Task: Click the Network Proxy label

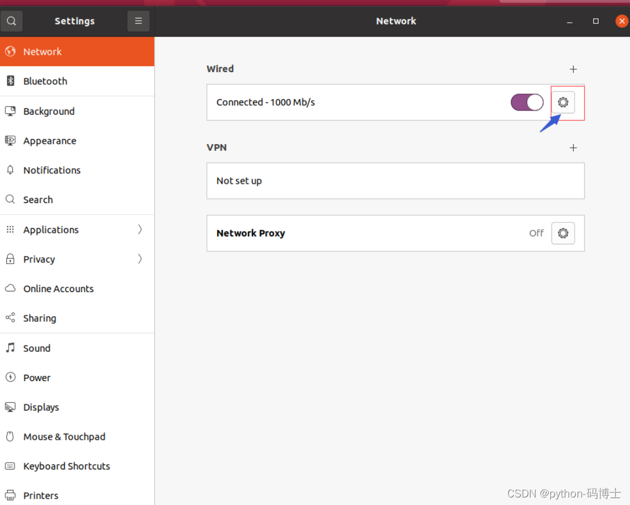Action: click(x=251, y=233)
